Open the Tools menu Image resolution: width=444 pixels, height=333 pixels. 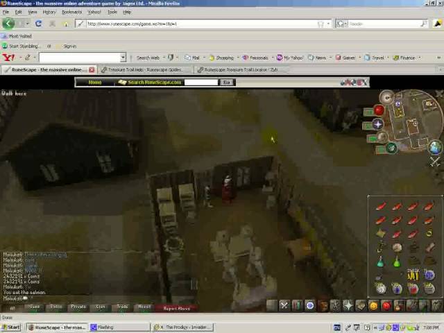pos(112,12)
